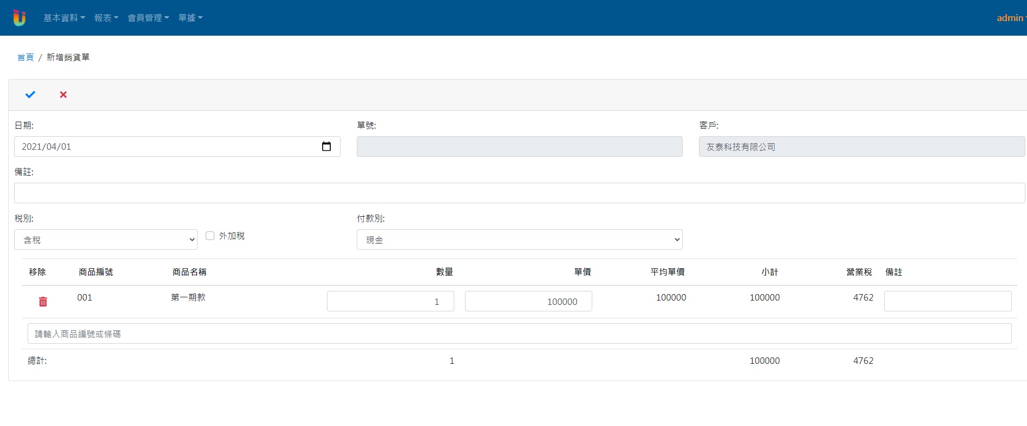Click the app logo in navbar
Screen dimensions: 1027x426
click(19, 18)
